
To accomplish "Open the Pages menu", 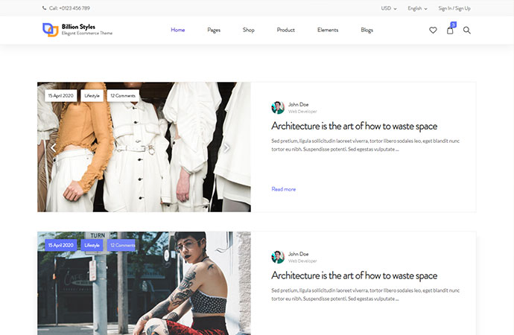I will (214, 31).
